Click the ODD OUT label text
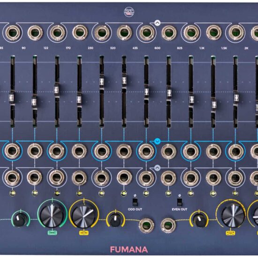This screenshot has width=258, height=258. tap(135, 209)
